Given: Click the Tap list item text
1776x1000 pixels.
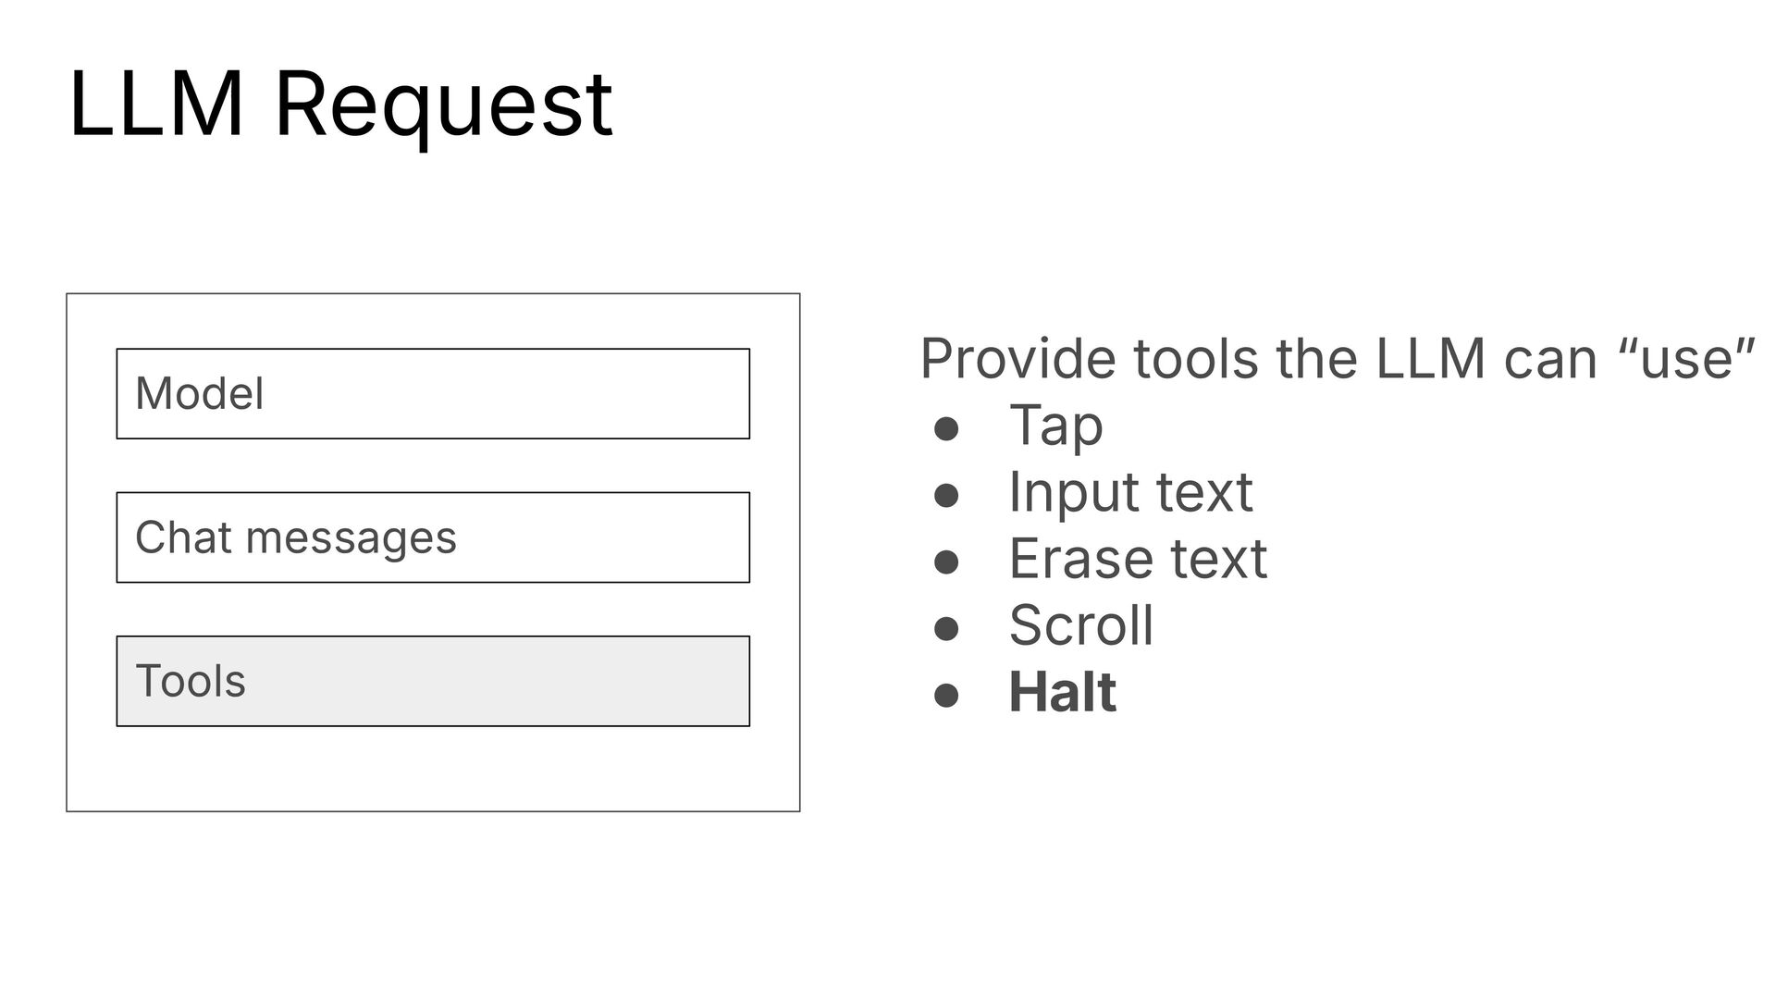Looking at the screenshot, I should 1055,426.
